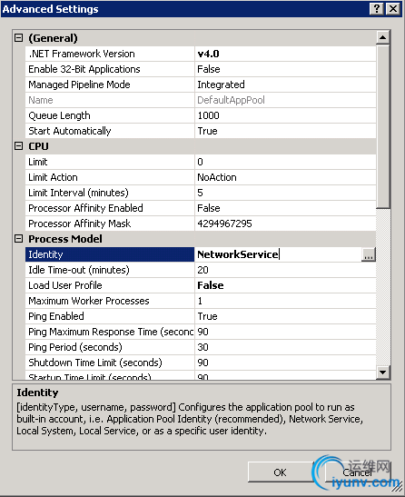
Task: Click the (General) category heading
Action: [x=53, y=38]
